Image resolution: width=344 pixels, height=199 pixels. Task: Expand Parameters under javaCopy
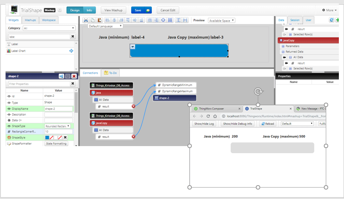point(283,46)
